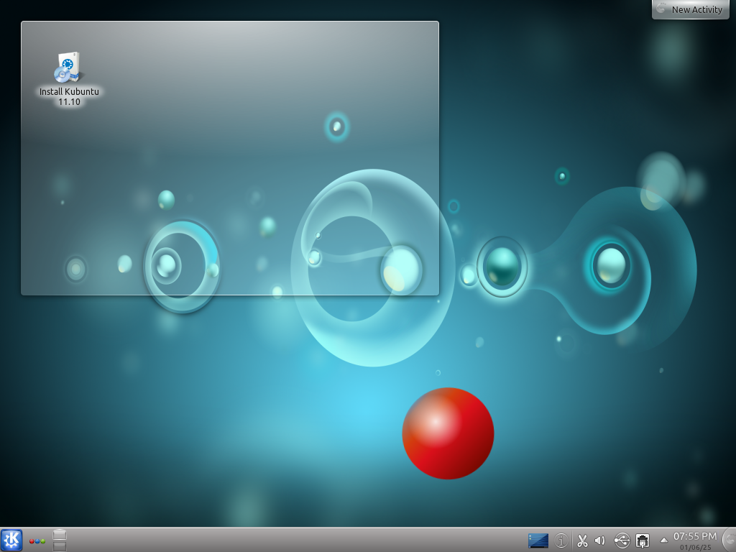Open the notifications info icon in the tray
This screenshot has height=552, width=736.
(561, 540)
